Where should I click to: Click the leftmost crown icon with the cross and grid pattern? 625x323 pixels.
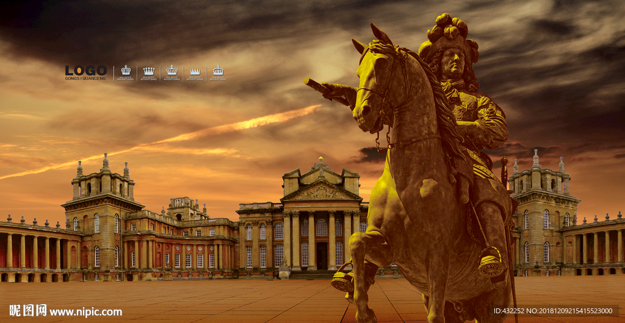(x=126, y=69)
